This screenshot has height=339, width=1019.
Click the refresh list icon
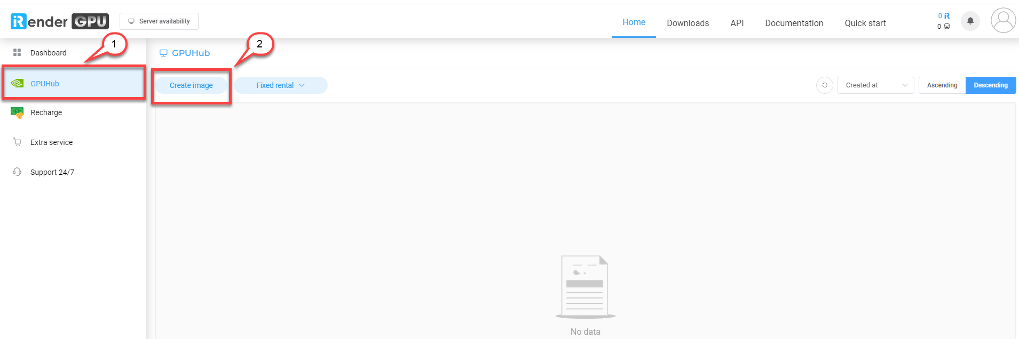click(824, 85)
